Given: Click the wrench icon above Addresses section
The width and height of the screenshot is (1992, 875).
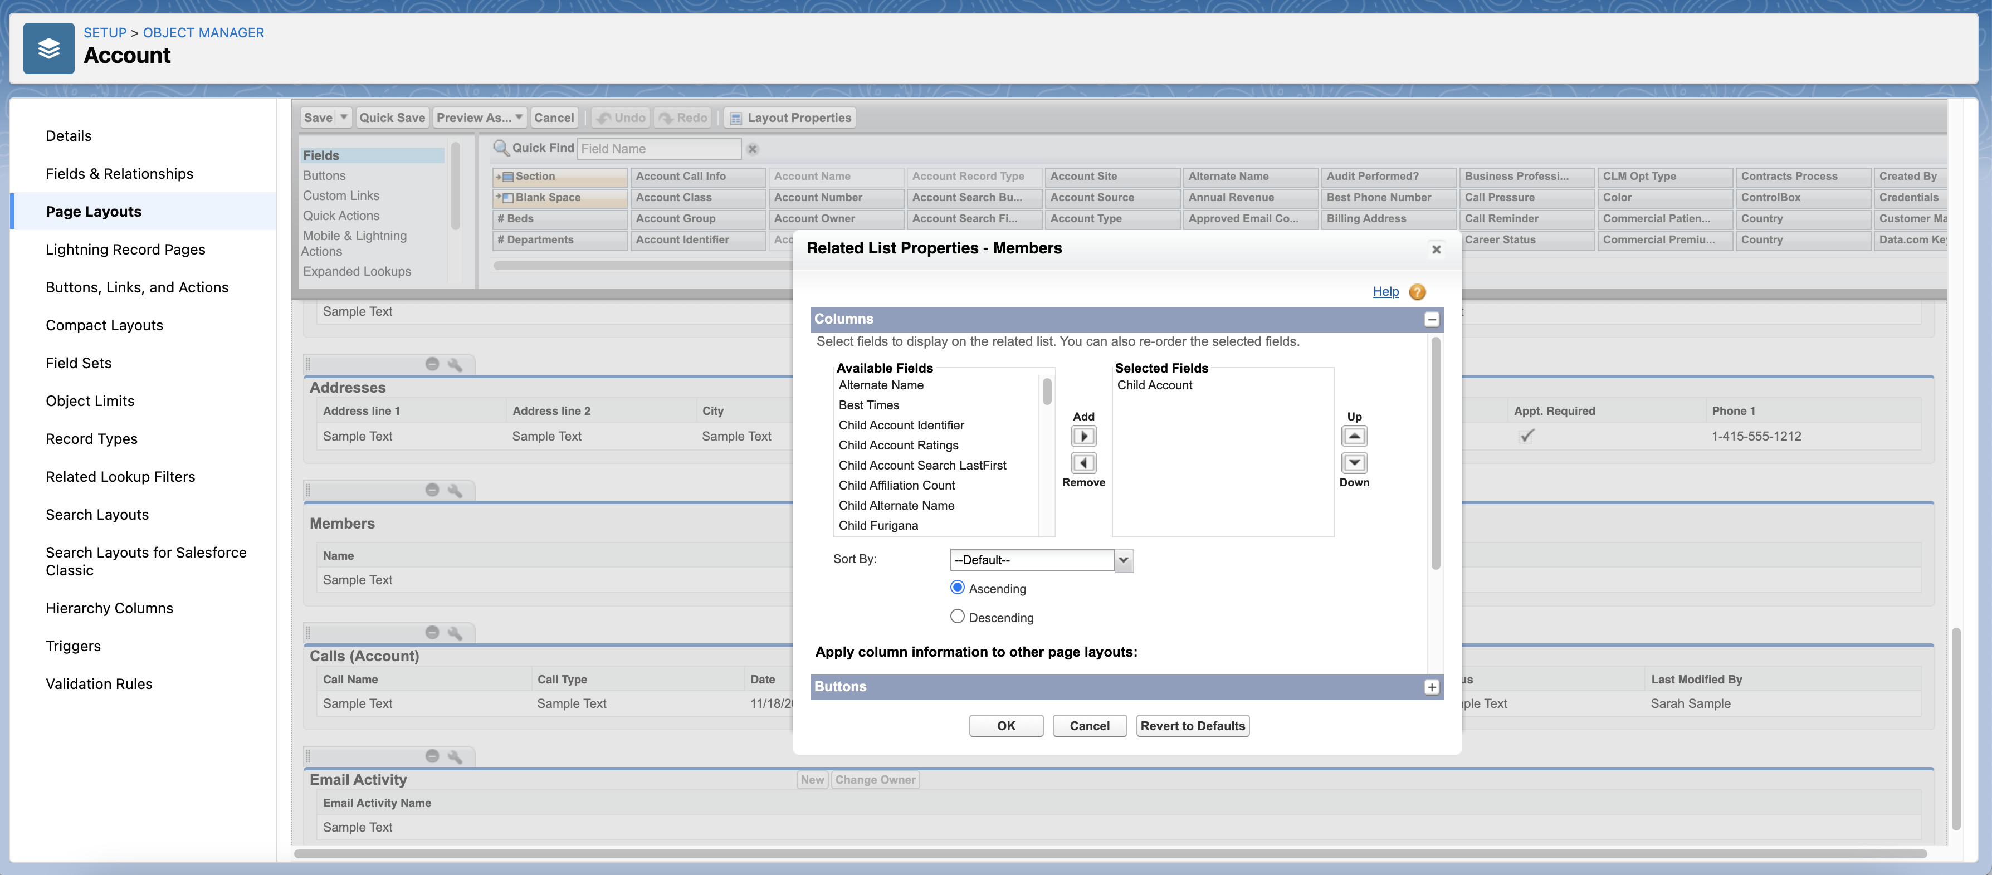Looking at the screenshot, I should (x=455, y=364).
